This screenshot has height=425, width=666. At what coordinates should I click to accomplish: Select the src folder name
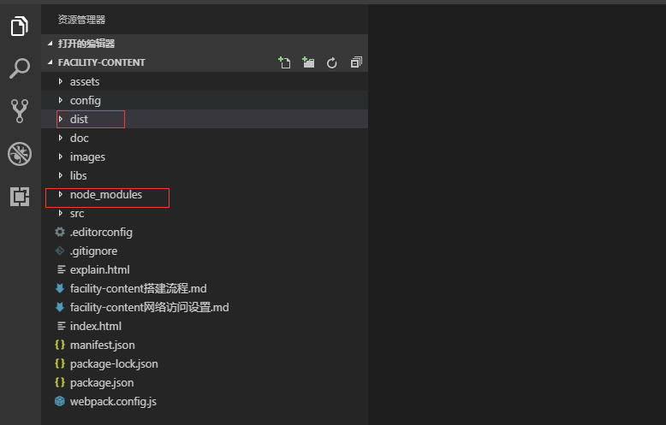[77, 213]
